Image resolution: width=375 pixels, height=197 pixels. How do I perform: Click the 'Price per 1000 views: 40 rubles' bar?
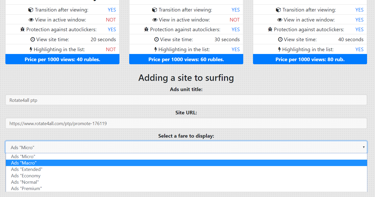pyautogui.click(x=62, y=59)
